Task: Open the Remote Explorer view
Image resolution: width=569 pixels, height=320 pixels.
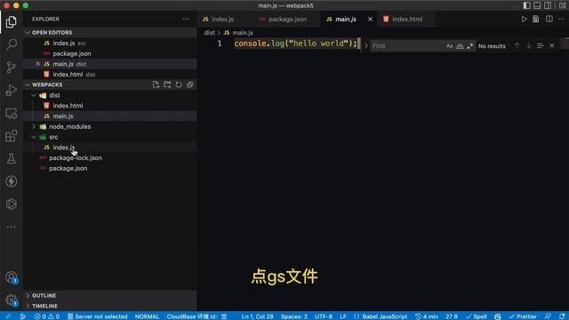Action: click(12, 113)
